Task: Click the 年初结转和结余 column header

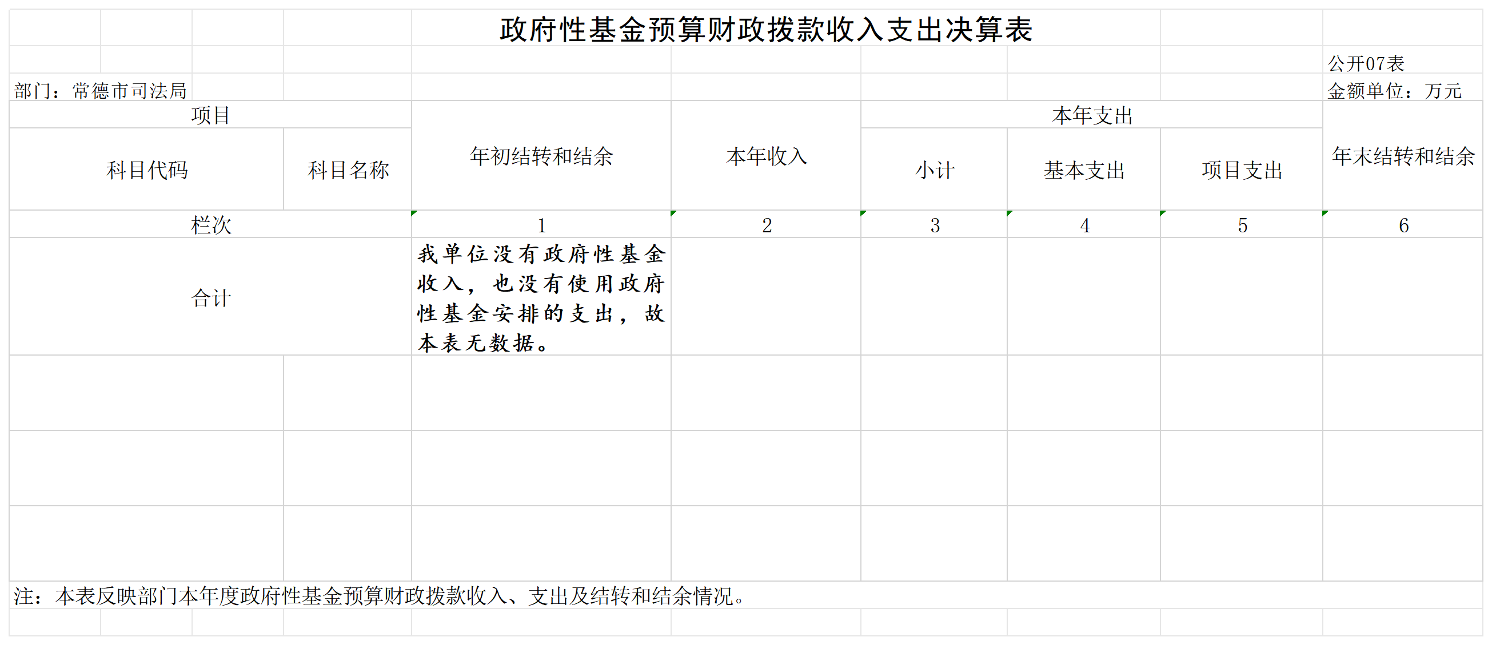Action: tap(541, 156)
